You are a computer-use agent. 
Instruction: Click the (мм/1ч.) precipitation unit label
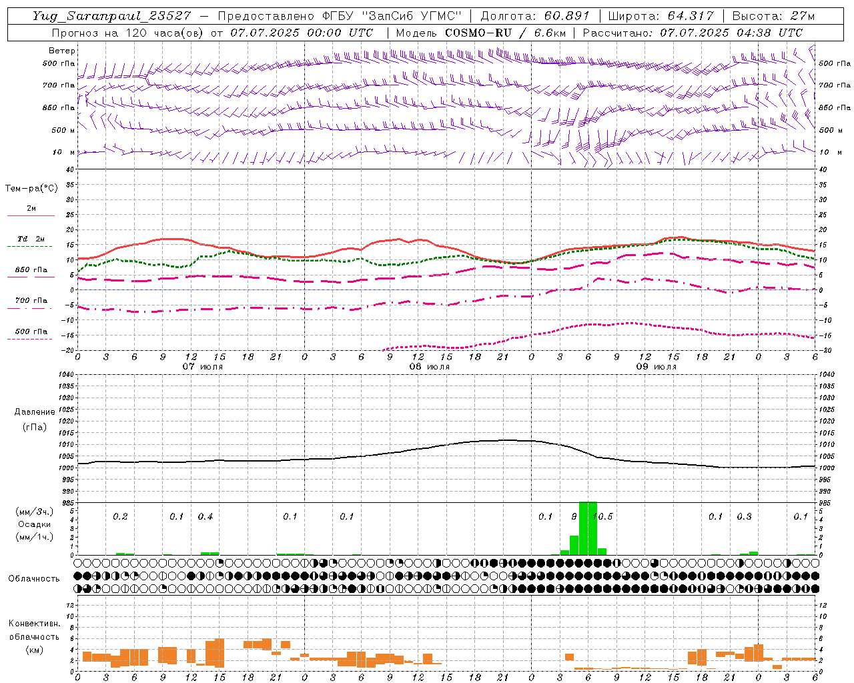(x=35, y=537)
